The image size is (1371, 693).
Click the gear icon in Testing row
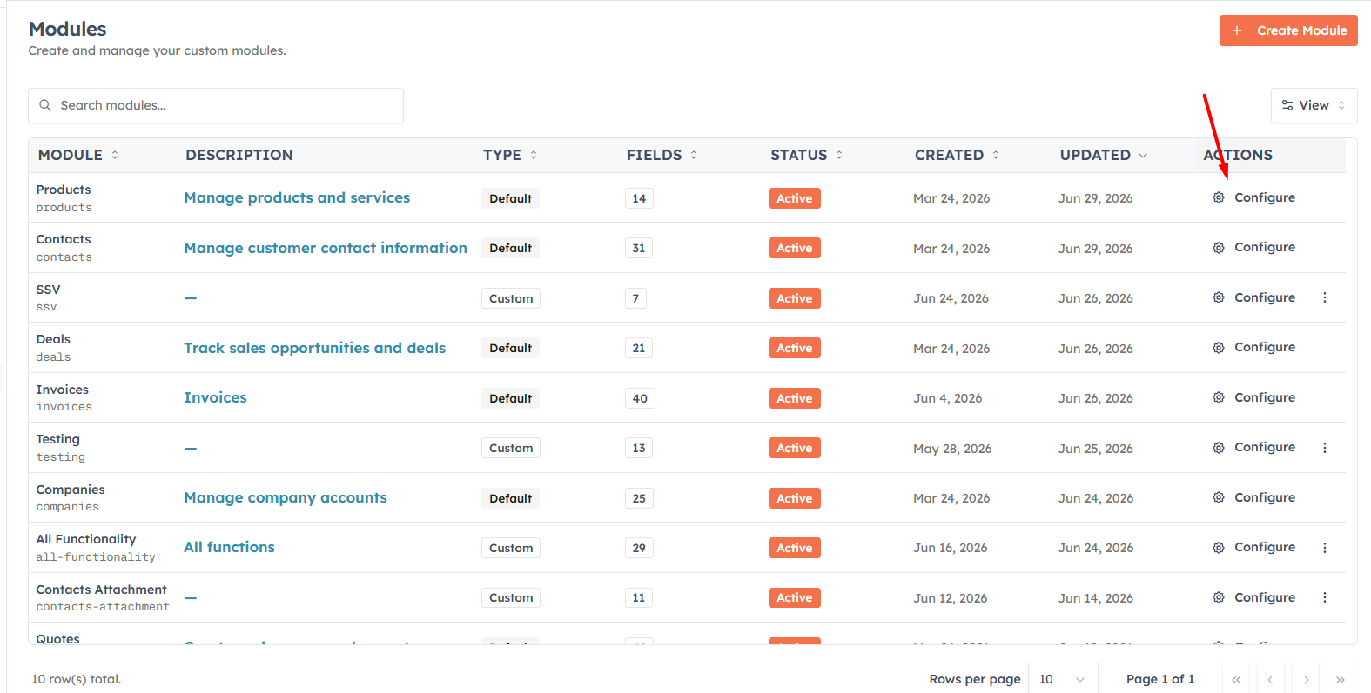pyautogui.click(x=1219, y=447)
